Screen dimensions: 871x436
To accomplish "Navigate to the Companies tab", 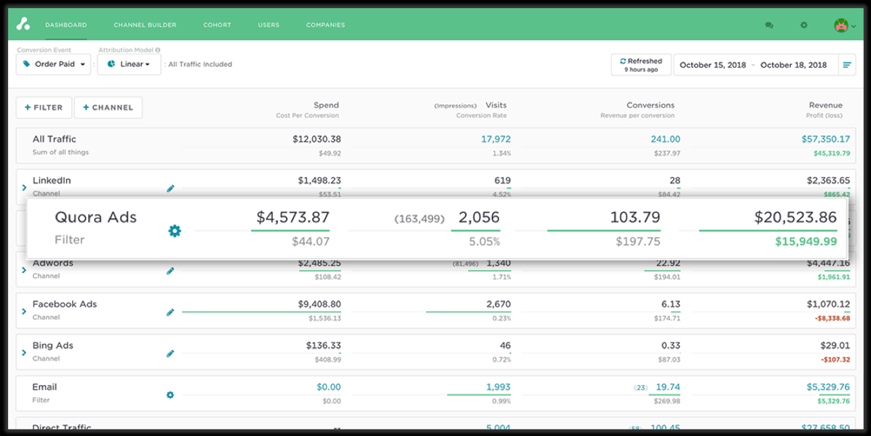I will (325, 25).
